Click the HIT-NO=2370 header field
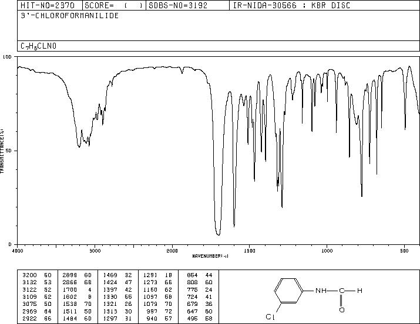The width and height of the screenshot is (420, 324). coord(47,5)
